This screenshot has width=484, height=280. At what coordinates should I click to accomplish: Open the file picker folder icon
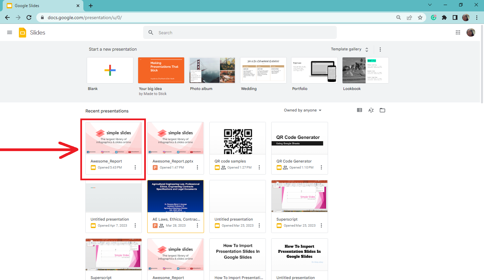(382, 110)
